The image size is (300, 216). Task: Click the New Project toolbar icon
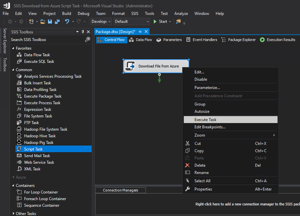31,22
